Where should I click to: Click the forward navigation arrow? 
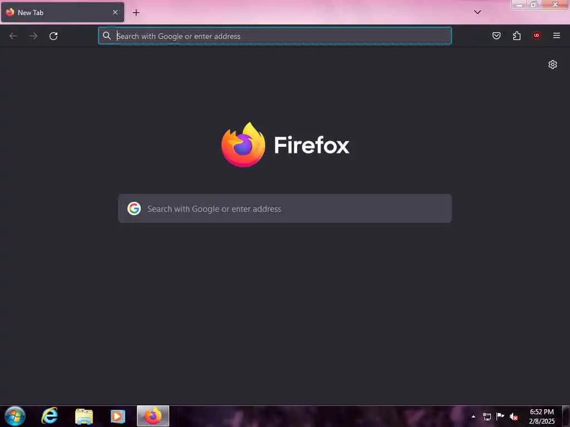[x=33, y=36]
